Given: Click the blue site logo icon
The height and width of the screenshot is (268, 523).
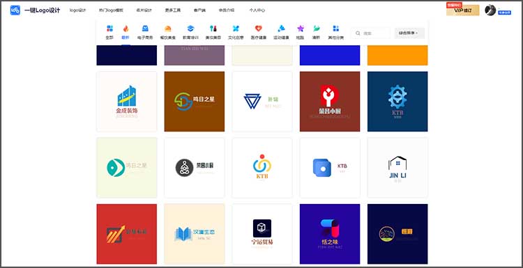Looking at the screenshot, I should [x=15, y=10].
